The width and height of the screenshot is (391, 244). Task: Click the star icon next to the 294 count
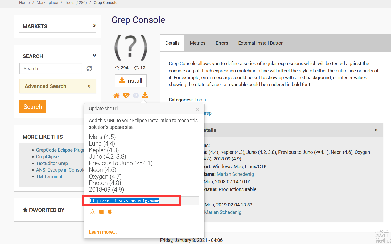click(117, 68)
